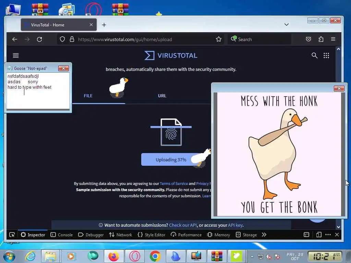This screenshot has width=351, height=263.
Task: View site security via the padlock icon
Action: tap(72, 39)
